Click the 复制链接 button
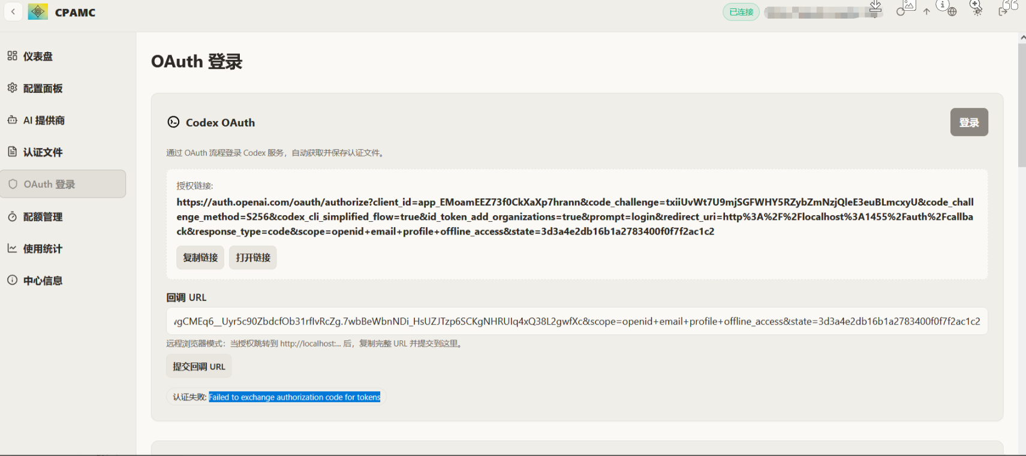Screen dimensions: 1026x456 (200, 258)
